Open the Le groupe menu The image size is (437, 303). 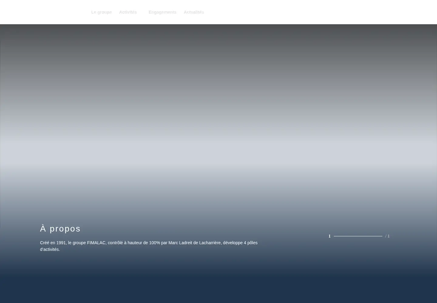click(x=101, y=12)
